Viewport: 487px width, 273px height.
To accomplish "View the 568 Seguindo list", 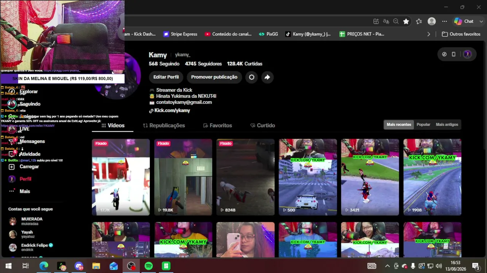I will coord(164,64).
